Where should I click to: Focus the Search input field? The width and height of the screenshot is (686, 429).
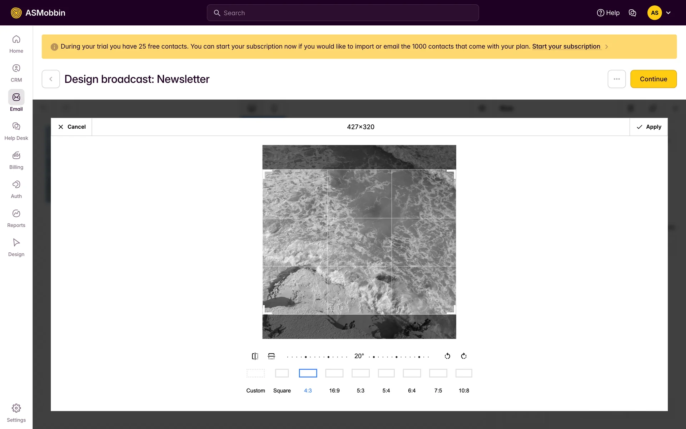pos(343,13)
